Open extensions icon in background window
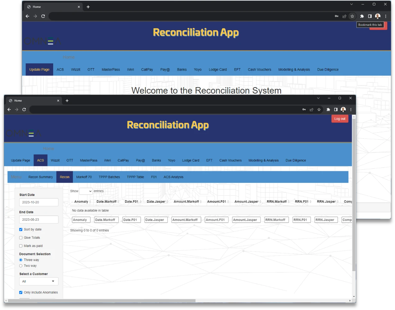Image resolution: width=395 pixels, height=310 pixels. [x=362, y=16]
